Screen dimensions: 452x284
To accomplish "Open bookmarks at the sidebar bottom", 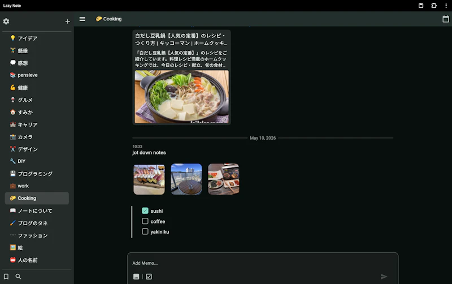I will (x=6, y=277).
